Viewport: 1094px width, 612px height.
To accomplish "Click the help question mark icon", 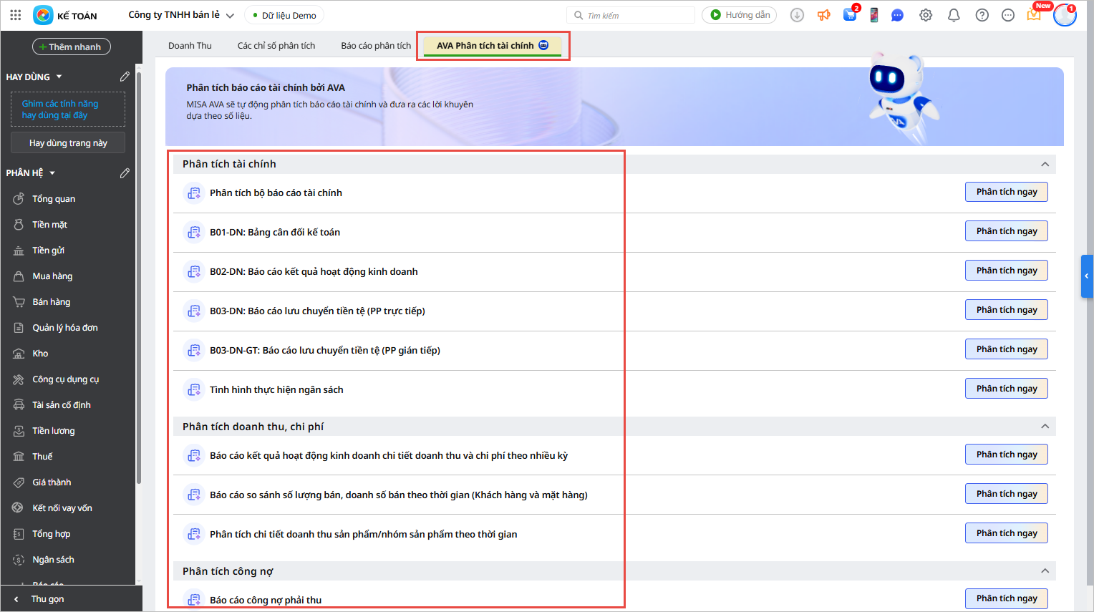I will click(982, 15).
